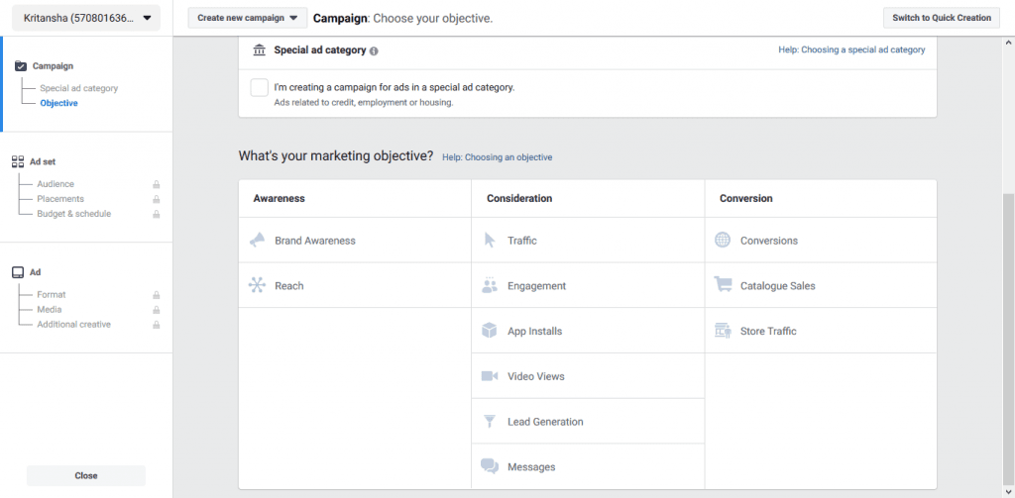
Task: Select the Brand Awareness megaphone icon
Action: tap(257, 241)
